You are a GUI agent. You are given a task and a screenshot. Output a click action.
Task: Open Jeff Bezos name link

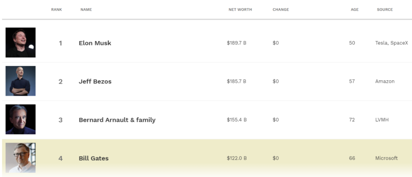pyautogui.click(x=95, y=81)
